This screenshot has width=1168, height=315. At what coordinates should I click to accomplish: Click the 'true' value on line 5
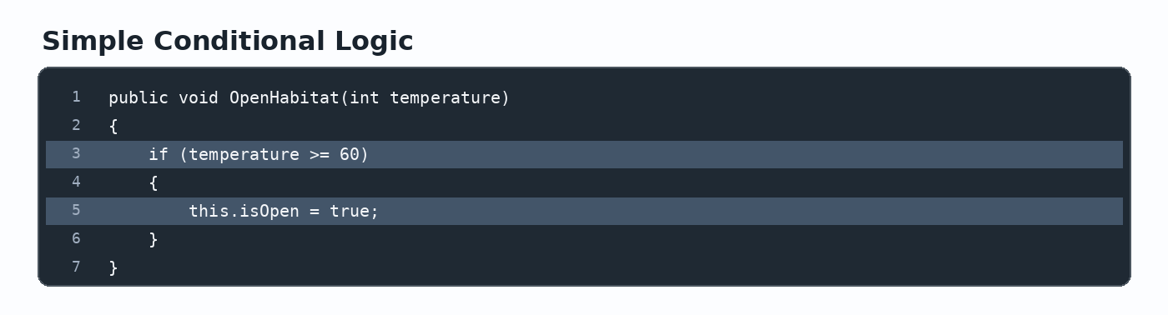[350, 212]
